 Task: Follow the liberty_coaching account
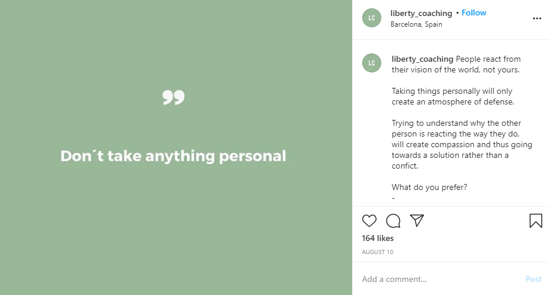coord(474,12)
